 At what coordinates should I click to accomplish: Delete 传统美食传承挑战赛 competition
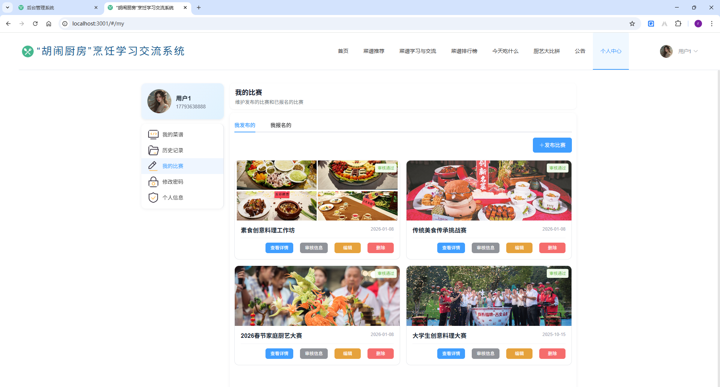[x=552, y=248]
